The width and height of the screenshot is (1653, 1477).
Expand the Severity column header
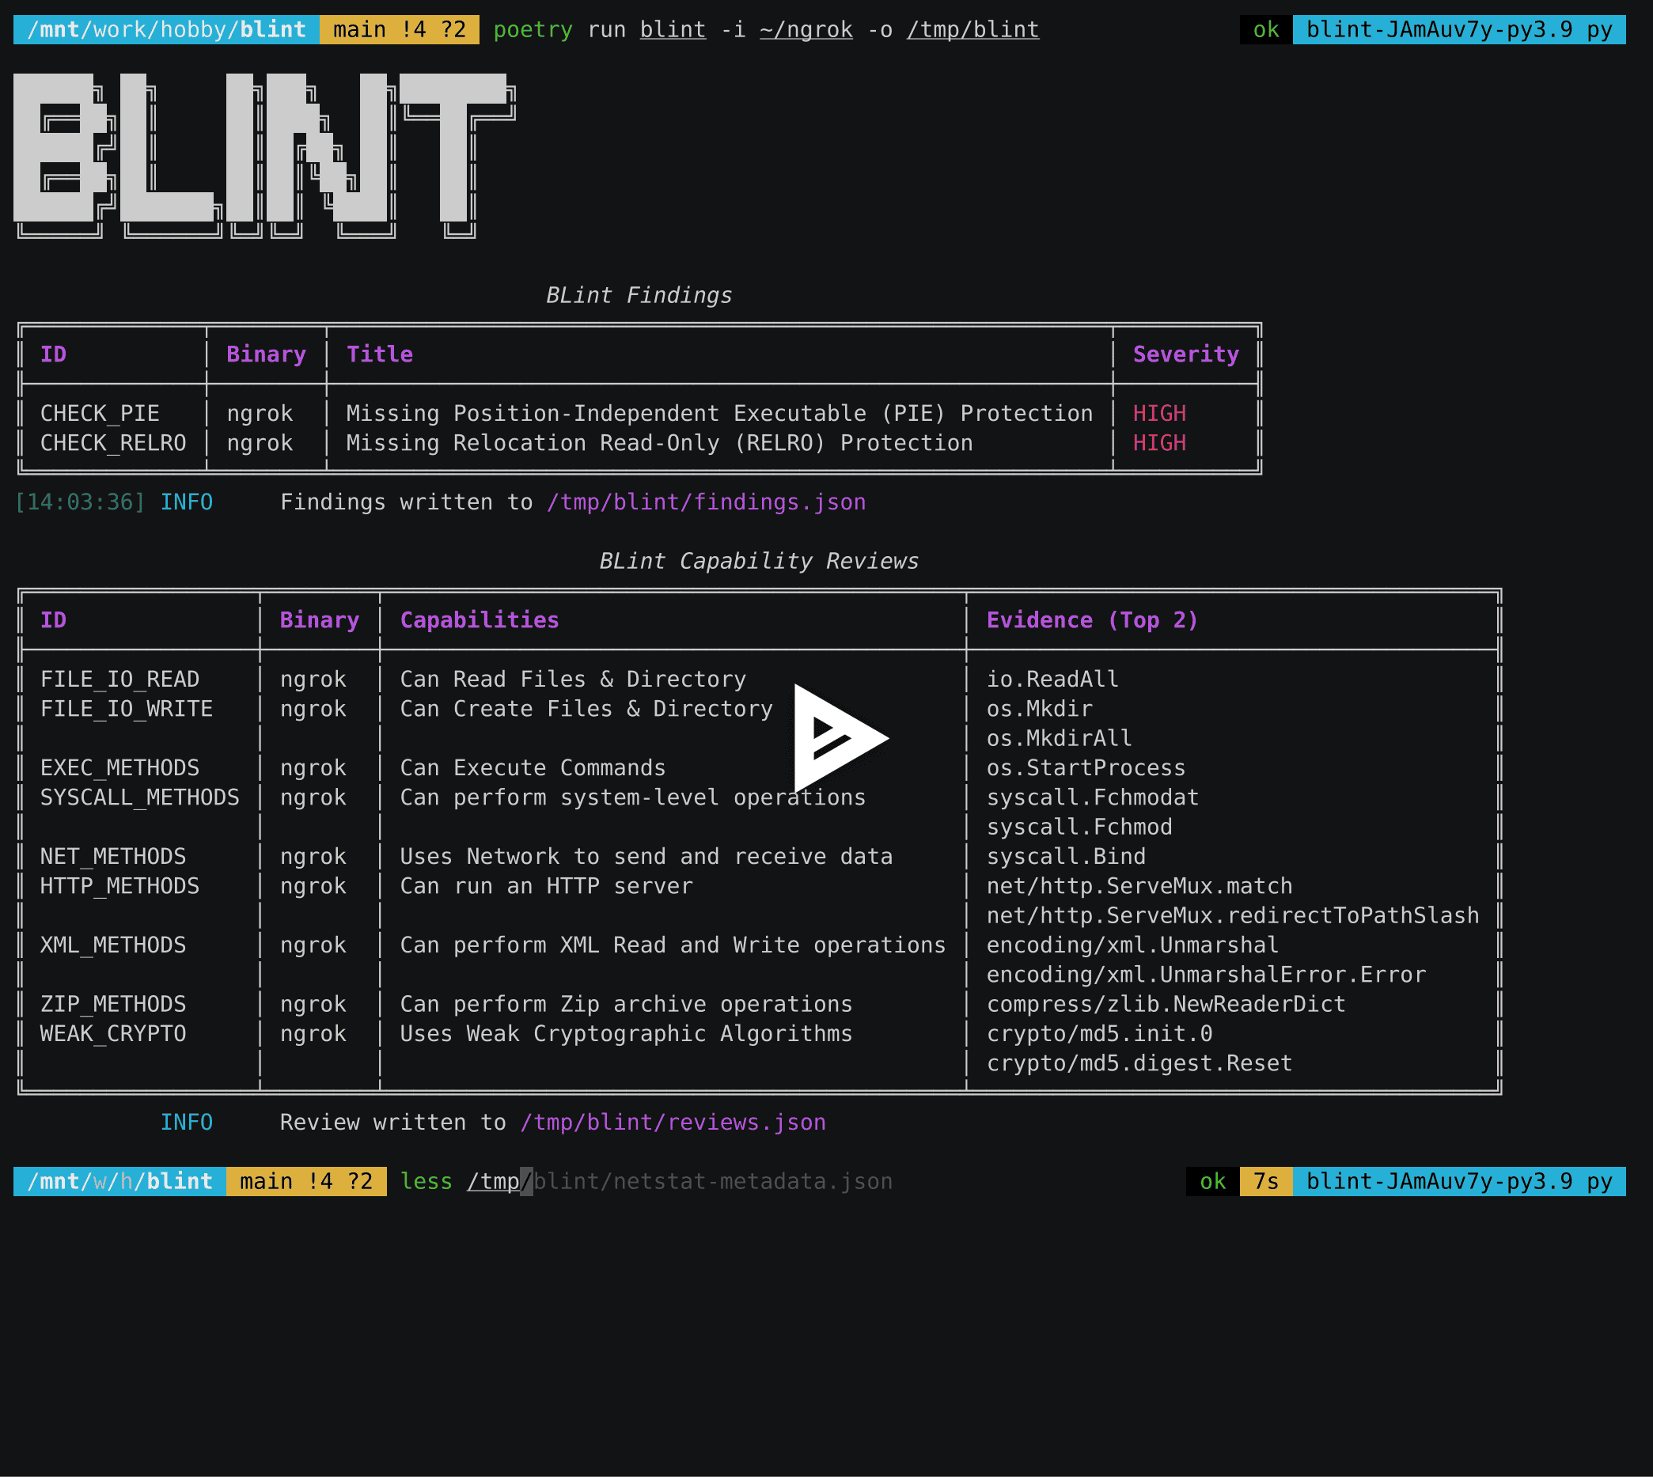(1185, 354)
